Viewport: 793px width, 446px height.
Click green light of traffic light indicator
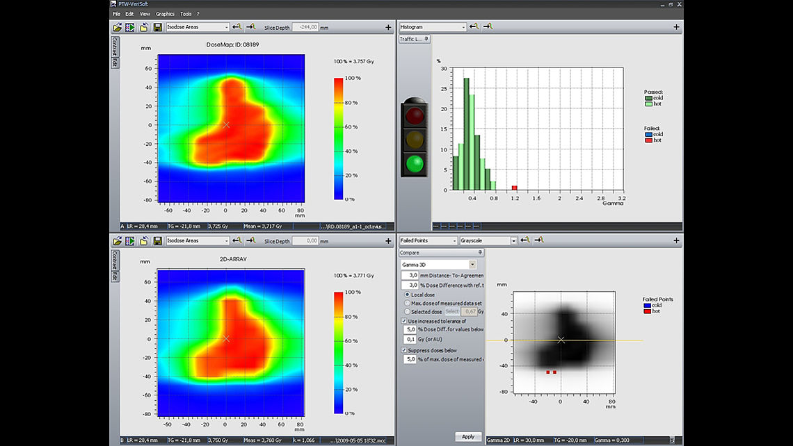coord(415,164)
